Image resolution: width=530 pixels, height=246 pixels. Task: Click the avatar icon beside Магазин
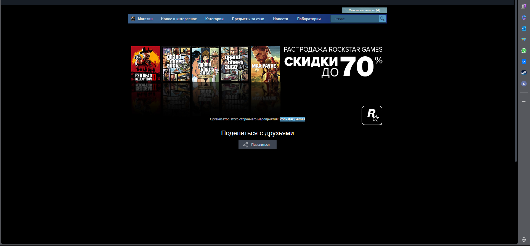tap(133, 18)
